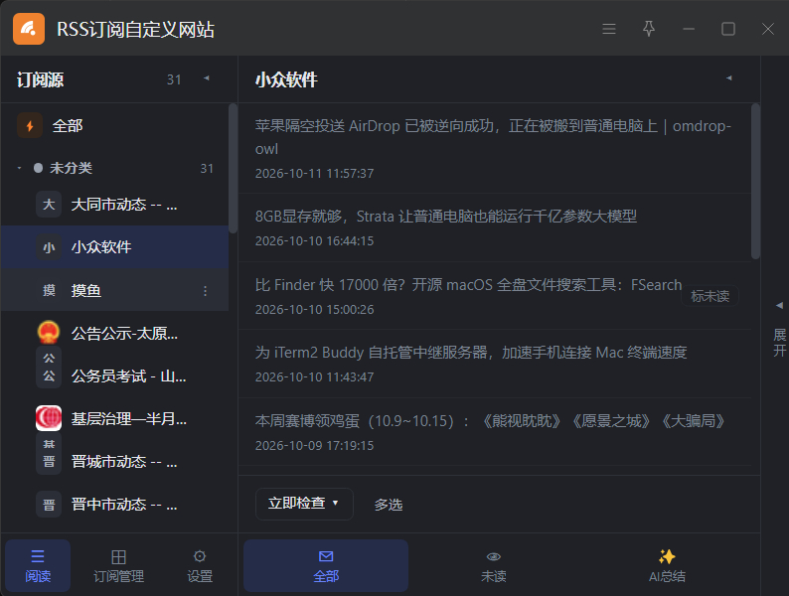This screenshot has width=789, height=596.
Task: Click the 2026-10-10 11:43:47 timestamp
Action: click(x=314, y=377)
